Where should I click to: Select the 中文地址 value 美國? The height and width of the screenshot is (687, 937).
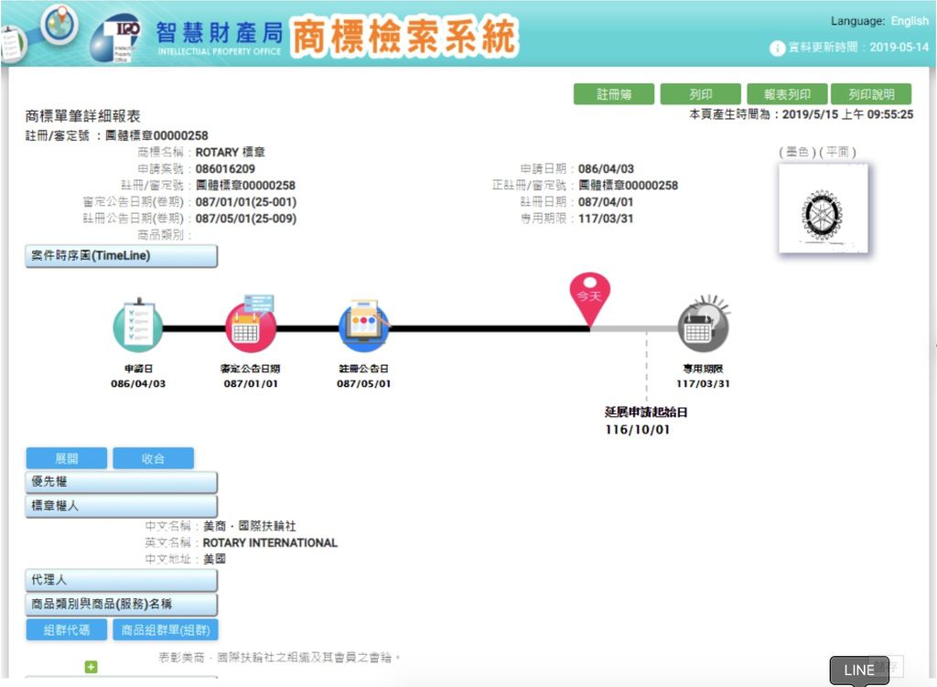(x=214, y=559)
